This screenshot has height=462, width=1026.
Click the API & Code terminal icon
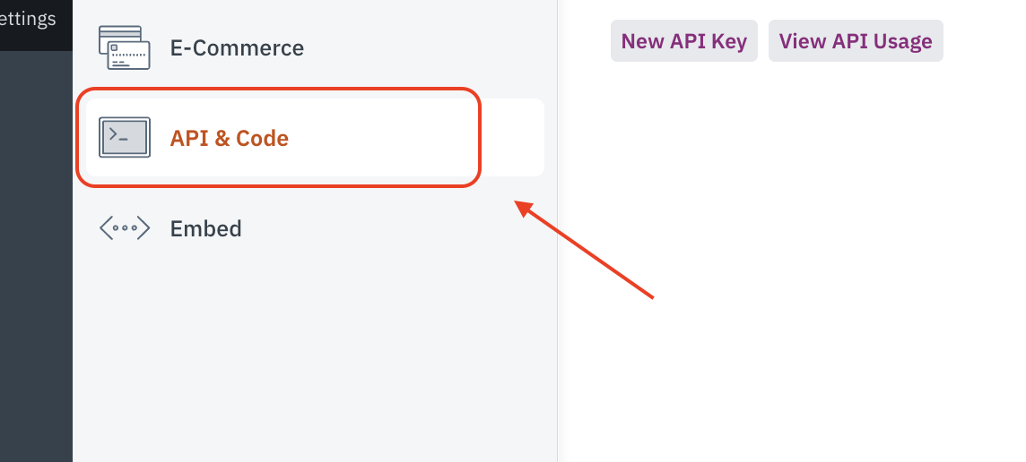pyautogui.click(x=125, y=138)
